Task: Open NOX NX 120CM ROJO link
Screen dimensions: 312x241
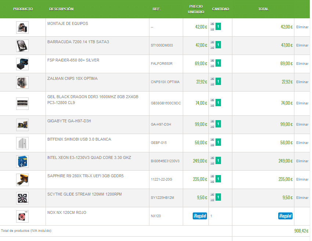Action: point(67,212)
